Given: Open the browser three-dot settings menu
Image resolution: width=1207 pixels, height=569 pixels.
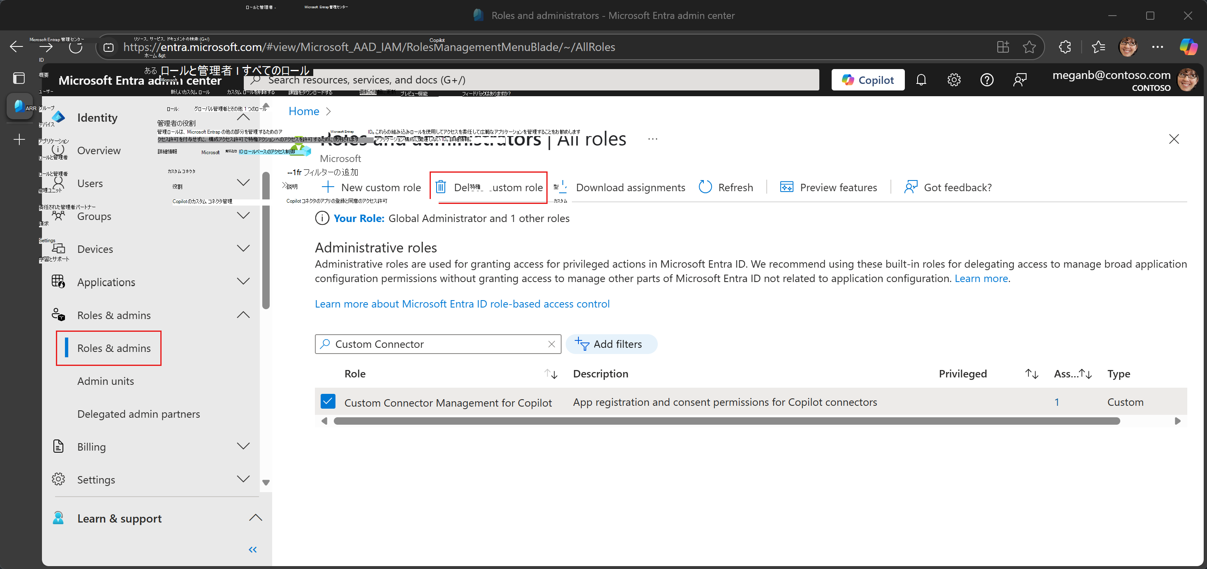Looking at the screenshot, I should [x=1157, y=47].
